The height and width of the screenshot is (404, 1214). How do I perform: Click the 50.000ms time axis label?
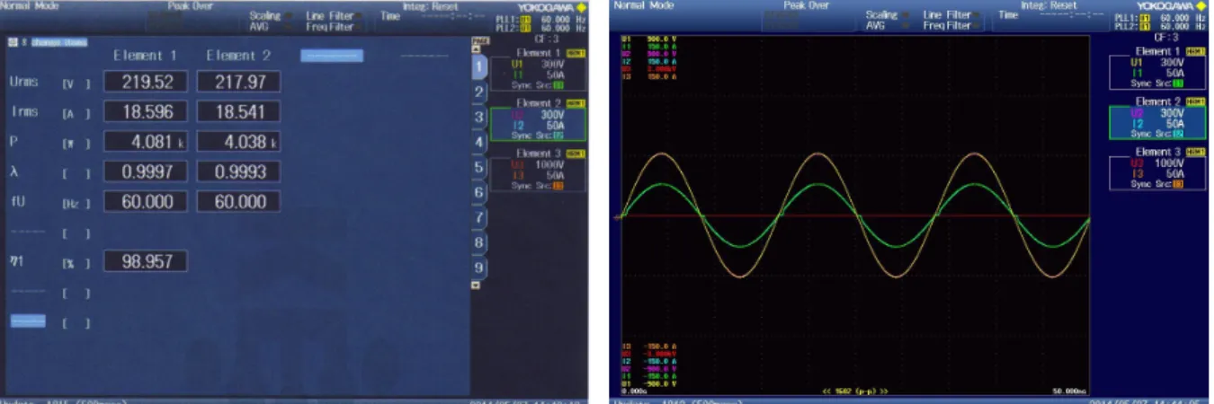point(1070,391)
